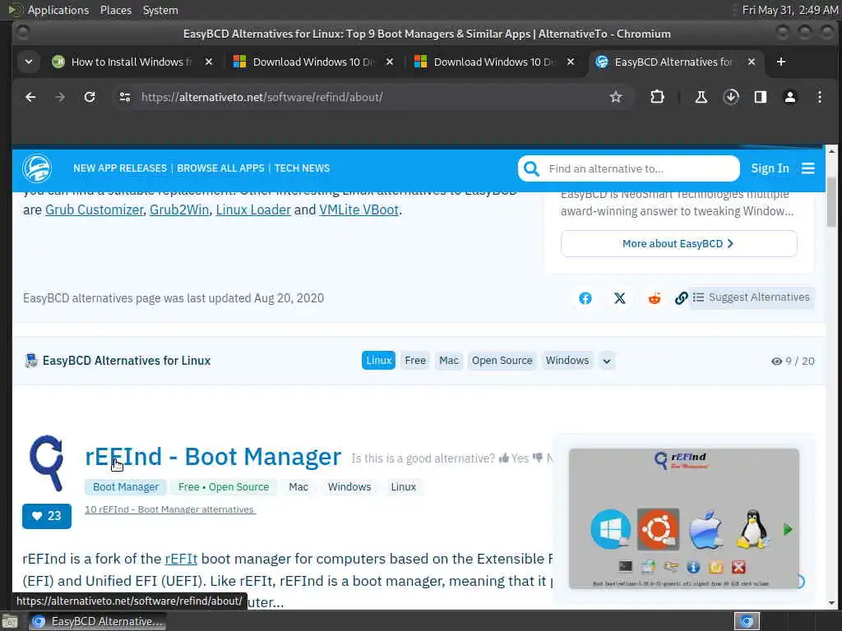Viewport: 842px width, 631px height.
Task: Click the More about EasyBCD button
Action: [678, 243]
